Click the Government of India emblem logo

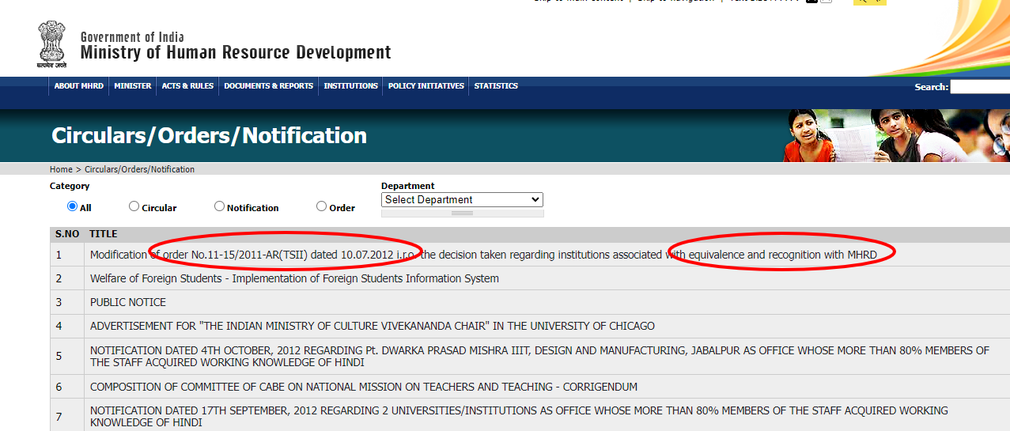coord(52,44)
